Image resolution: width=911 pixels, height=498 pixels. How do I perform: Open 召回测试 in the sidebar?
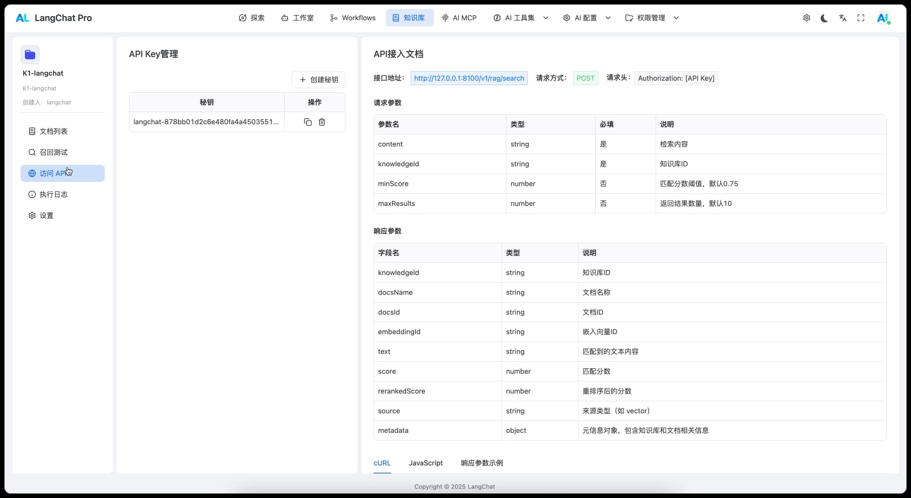click(53, 152)
